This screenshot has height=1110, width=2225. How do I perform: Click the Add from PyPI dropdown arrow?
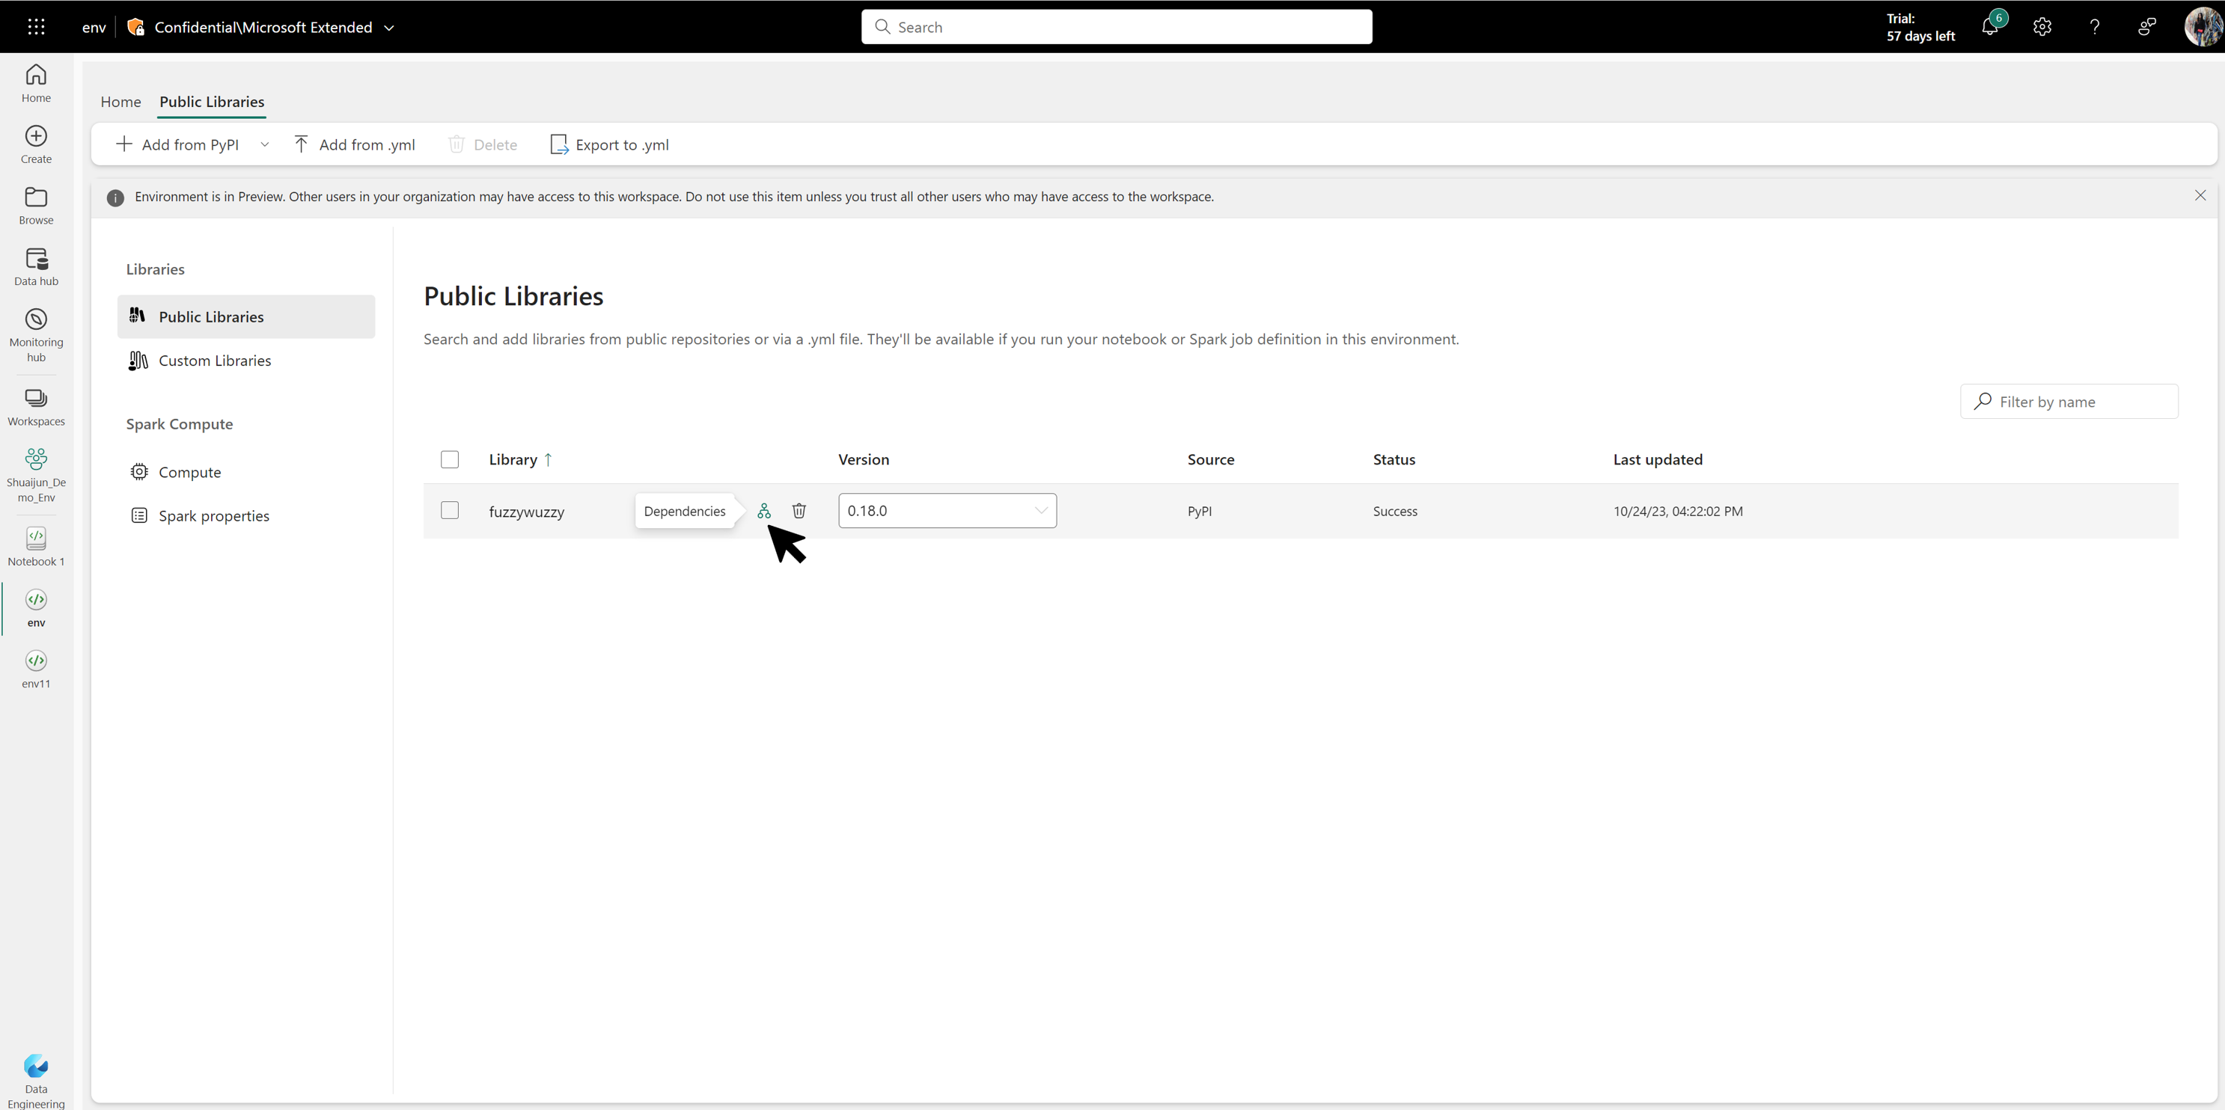264,144
